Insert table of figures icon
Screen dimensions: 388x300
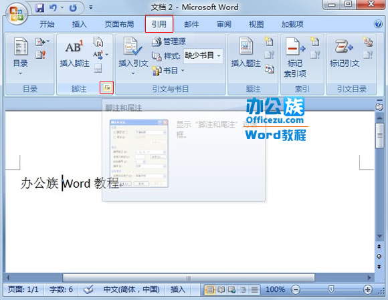pos(269,41)
